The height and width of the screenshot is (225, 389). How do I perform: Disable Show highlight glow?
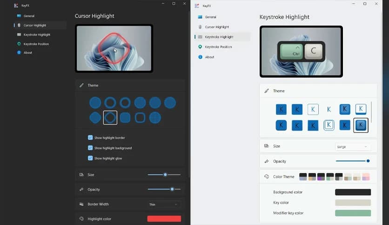[x=90, y=158]
